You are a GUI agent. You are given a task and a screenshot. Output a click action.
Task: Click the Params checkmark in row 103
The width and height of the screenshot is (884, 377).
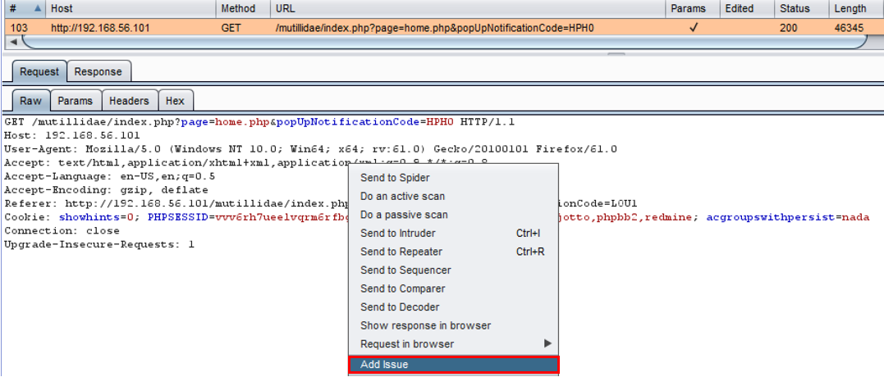[x=693, y=28]
